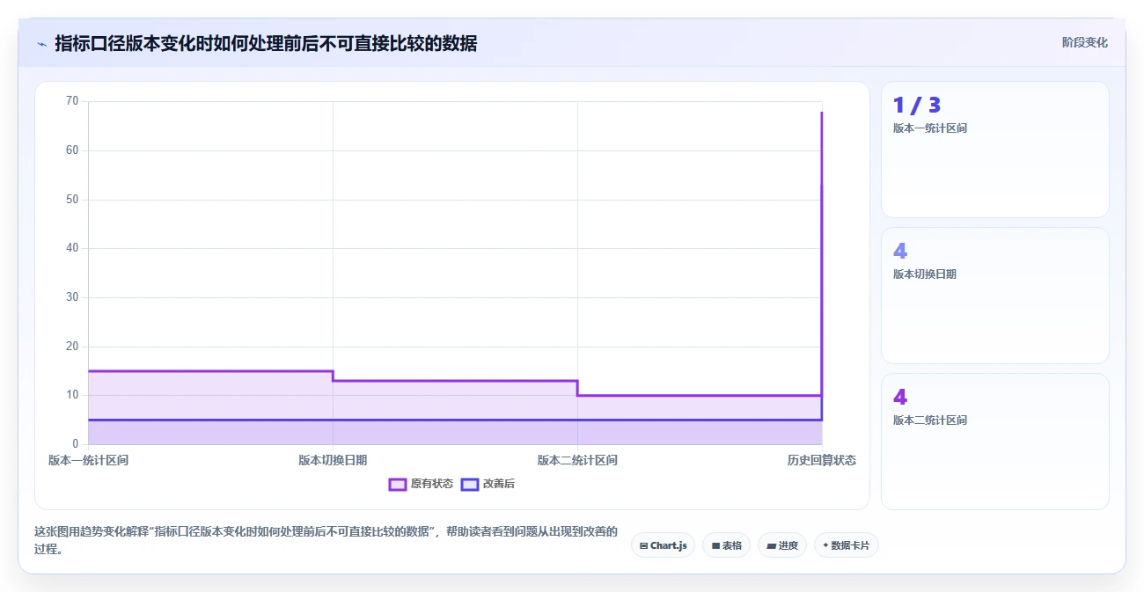Viewport: 1144px width, 592px height.
Task: Select the 数据卡片 tag chip
Action: tap(846, 545)
